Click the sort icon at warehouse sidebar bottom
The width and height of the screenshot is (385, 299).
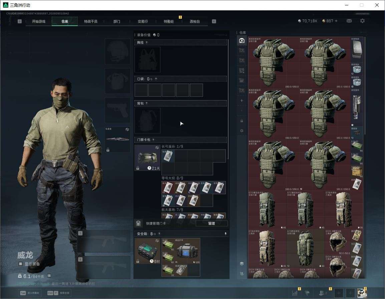[242, 274]
